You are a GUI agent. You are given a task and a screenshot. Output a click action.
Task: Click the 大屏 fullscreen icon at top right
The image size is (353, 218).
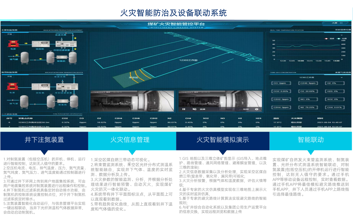pyautogui.click(x=341, y=23)
